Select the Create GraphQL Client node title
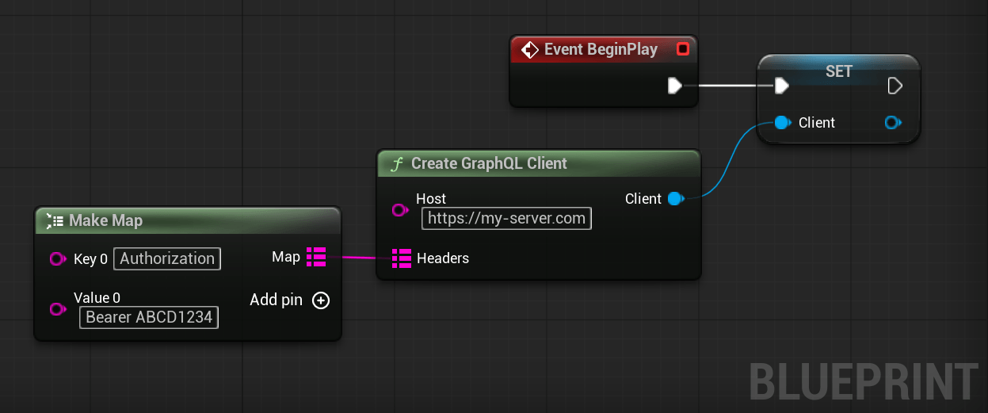The width and height of the screenshot is (988, 413). point(489,163)
